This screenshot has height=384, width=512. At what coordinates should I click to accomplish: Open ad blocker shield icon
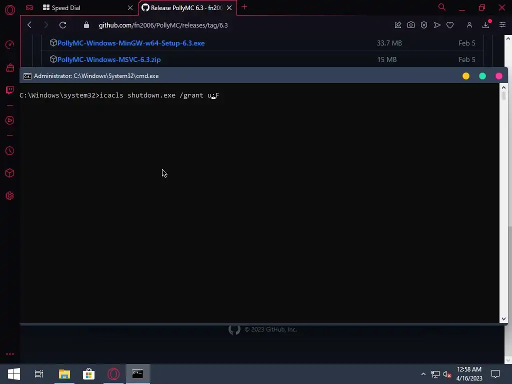[424, 25]
